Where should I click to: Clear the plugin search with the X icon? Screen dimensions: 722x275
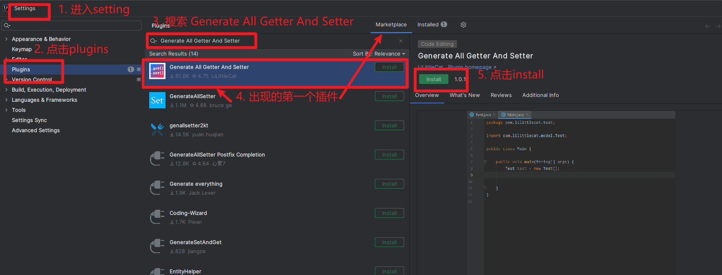(x=401, y=41)
